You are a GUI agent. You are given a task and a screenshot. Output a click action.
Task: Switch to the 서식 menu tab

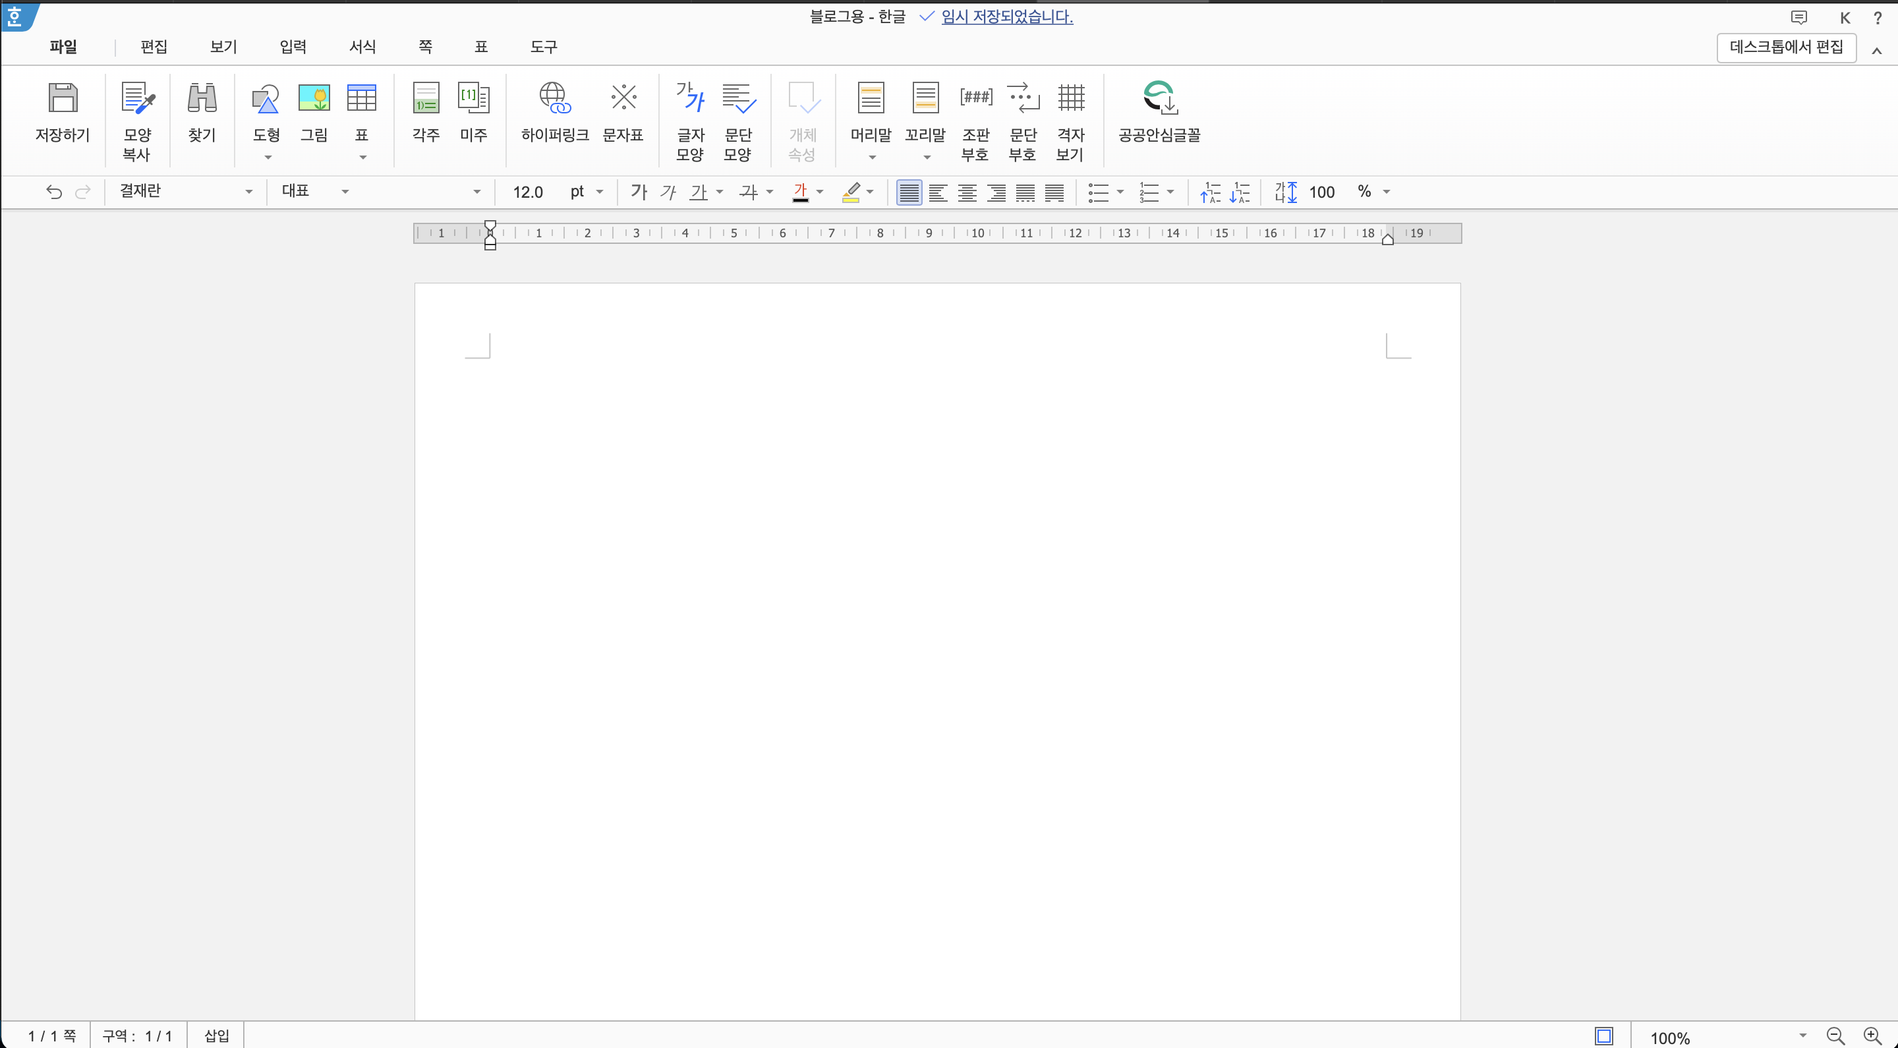(x=362, y=47)
